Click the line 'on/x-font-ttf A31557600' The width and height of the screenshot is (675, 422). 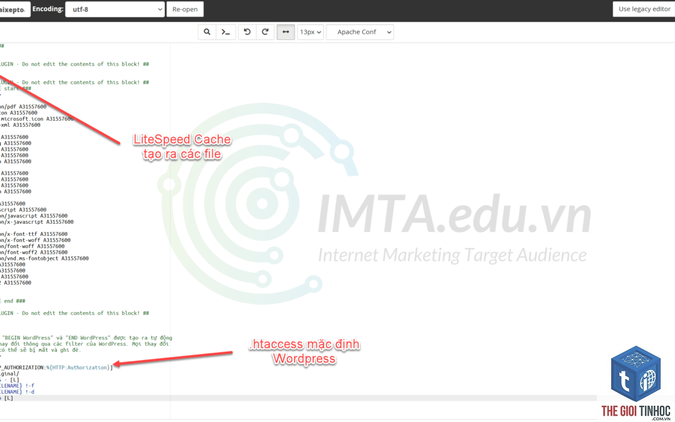34,234
